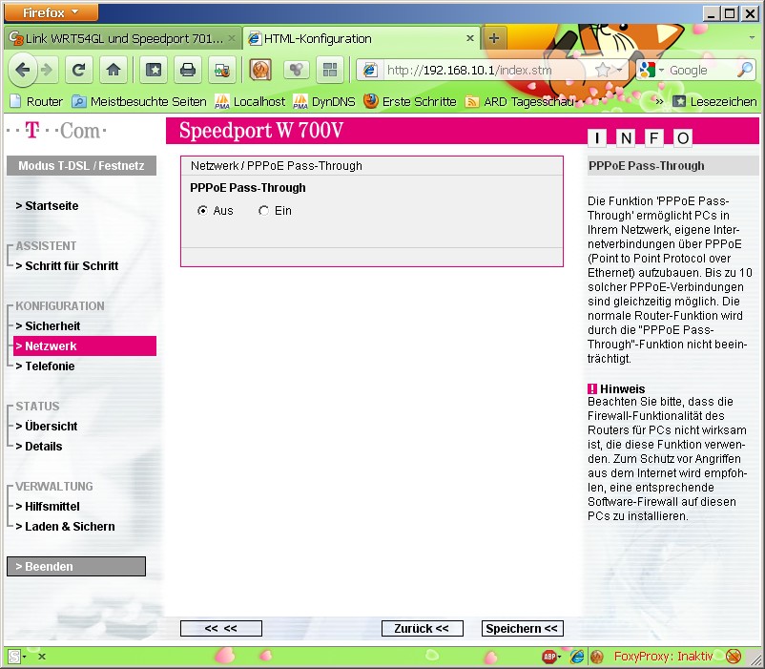This screenshot has height=669, width=765.
Task: Open the Localhost bookmark
Action: [x=250, y=101]
